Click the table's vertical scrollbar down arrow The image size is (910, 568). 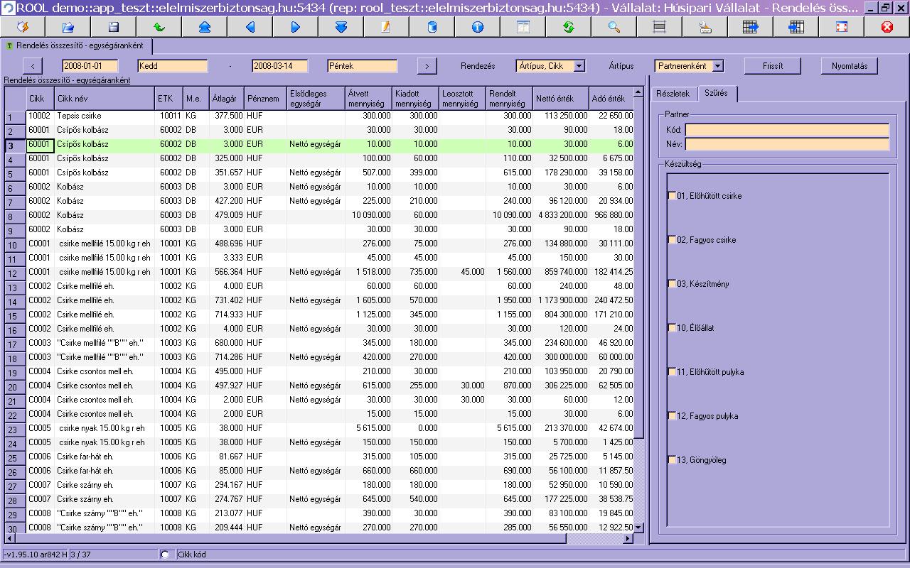click(638, 528)
